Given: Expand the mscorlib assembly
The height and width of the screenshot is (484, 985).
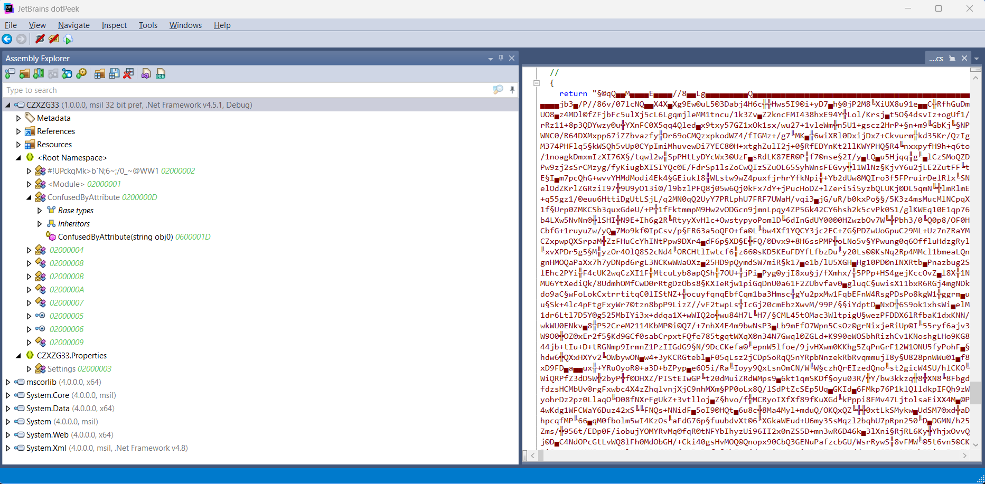Looking at the screenshot, I should [x=8, y=382].
